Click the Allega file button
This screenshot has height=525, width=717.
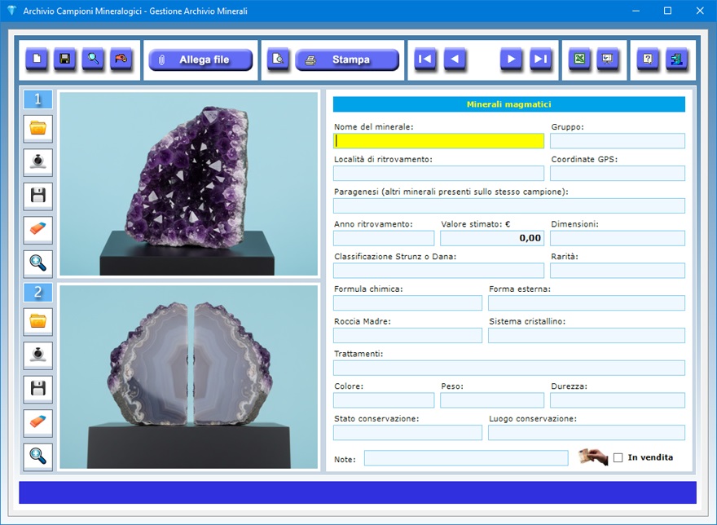tap(200, 60)
